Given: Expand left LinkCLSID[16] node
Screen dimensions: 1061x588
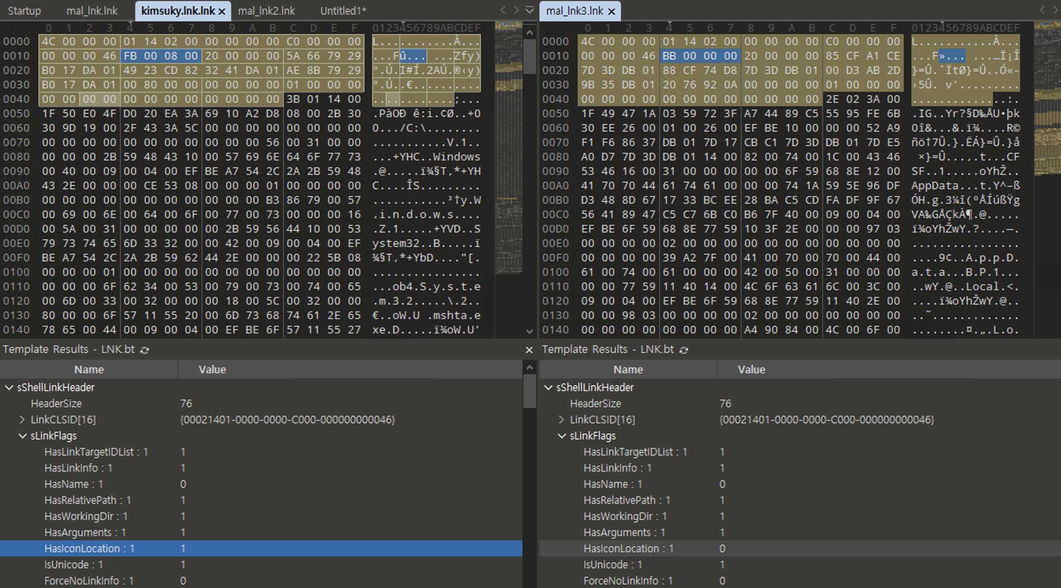Looking at the screenshot, I should [x=22, y=420].
